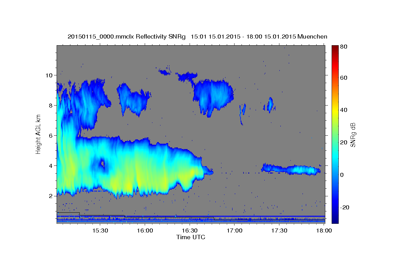Click the plot title mentioning Muenchen

tap(197, 37)
